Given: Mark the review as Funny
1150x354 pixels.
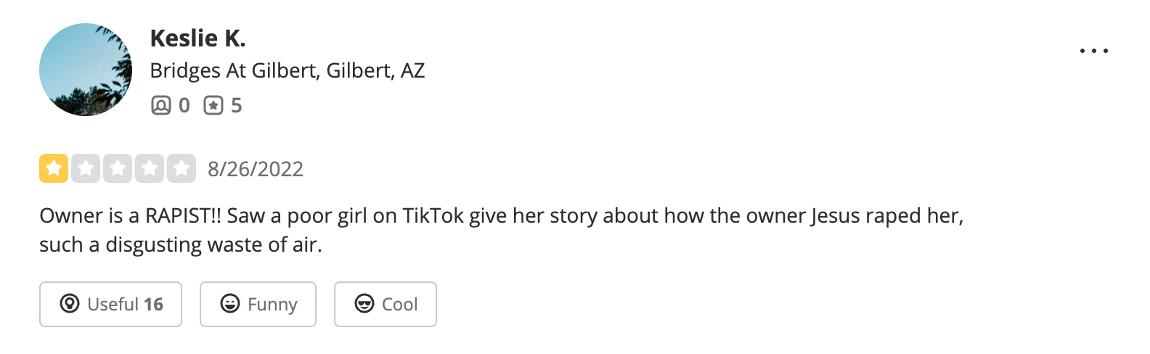Looking at the screenshot, I should pos(258,304).
